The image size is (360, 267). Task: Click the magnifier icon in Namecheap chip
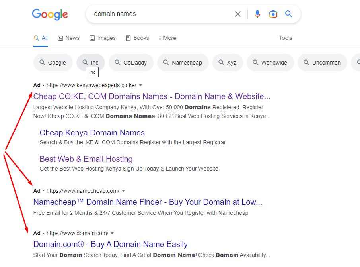coord(166,62)
